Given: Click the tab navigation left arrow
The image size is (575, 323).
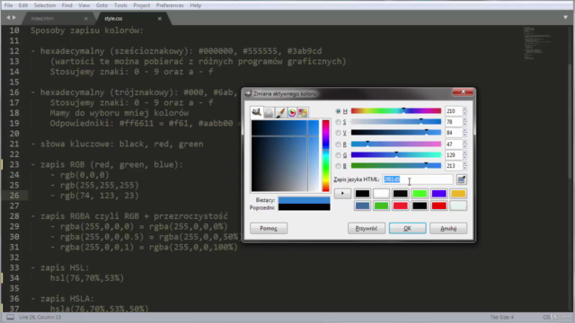Looking at the screenshot, I should [8, 18].
